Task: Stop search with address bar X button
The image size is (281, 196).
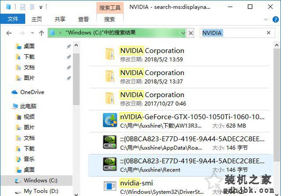Action: pos(191,33)
